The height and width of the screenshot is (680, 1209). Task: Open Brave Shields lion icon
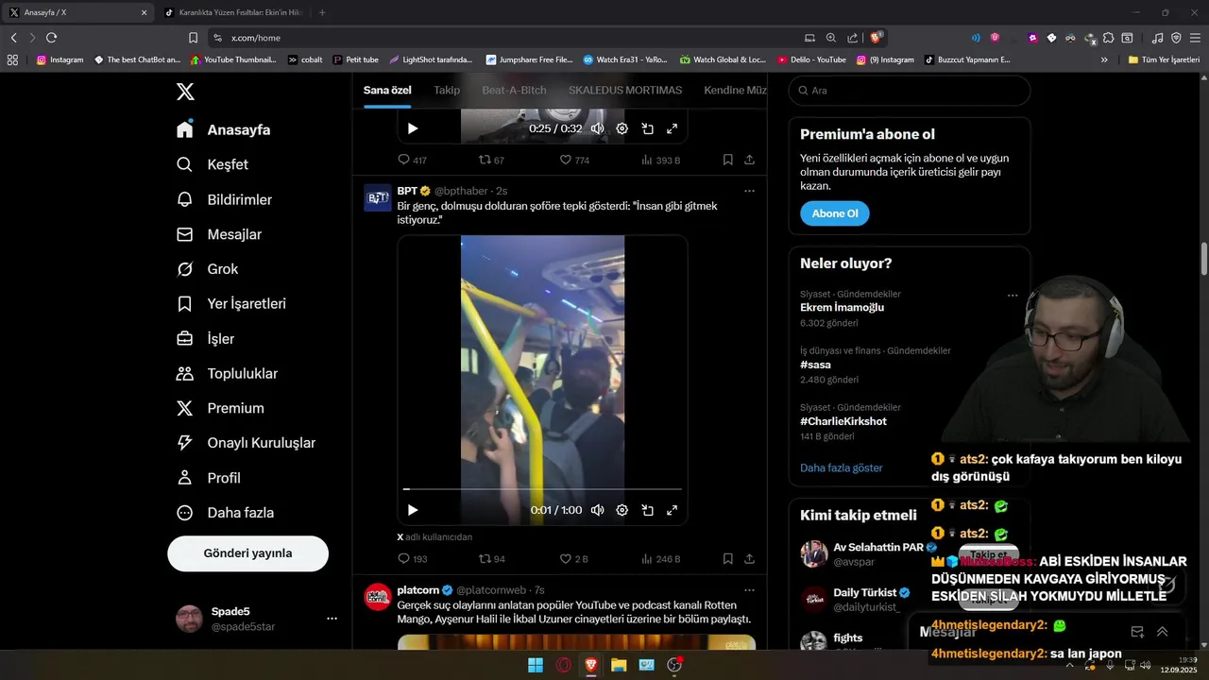(877, 38)
